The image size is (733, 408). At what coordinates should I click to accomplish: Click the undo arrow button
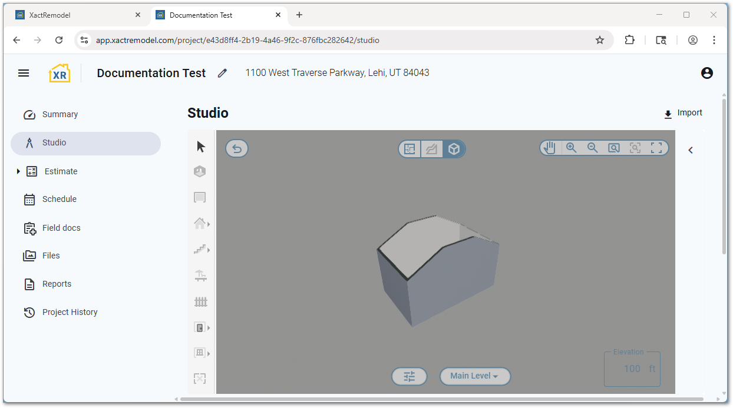237,149
